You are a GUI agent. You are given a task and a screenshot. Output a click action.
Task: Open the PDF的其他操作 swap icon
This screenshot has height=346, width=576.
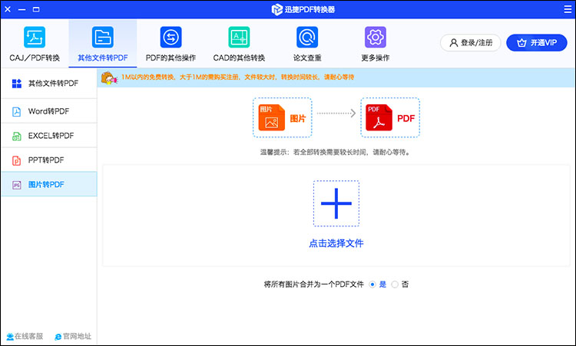[x=170, y=37]
